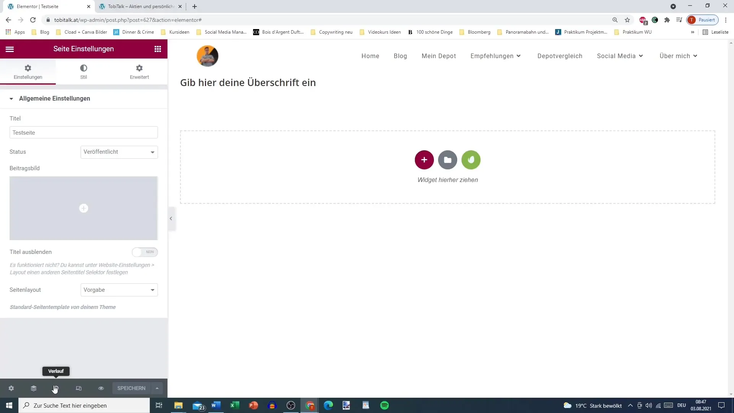
Task: Open page settings gear in bottom bar
Action: [x=11, y=388]
